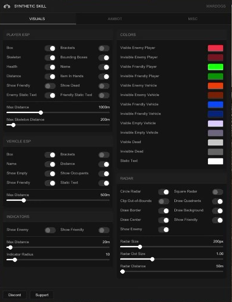Toggle Radar Show Friendly switch
The height and width of the screenshot is (302, 232).
pyautogui.click(x=217, y=220)
